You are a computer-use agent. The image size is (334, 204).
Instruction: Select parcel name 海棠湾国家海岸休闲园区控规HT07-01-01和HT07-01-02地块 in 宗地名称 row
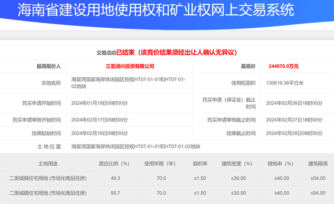pyautogui.click(x=128, y=83)
